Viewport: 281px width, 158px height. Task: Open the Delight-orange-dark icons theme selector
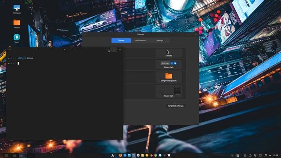pyautogui.click(x=169, y=77)
